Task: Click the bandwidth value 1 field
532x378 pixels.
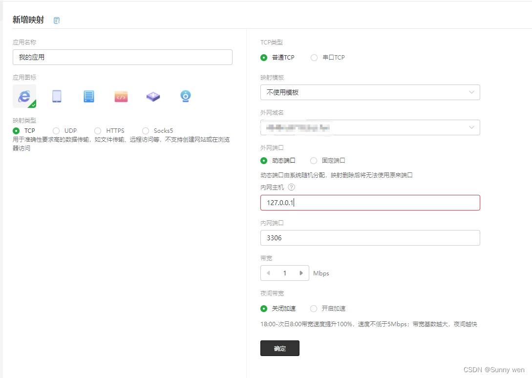Action: pyautogui.click(x=285, y=273)
